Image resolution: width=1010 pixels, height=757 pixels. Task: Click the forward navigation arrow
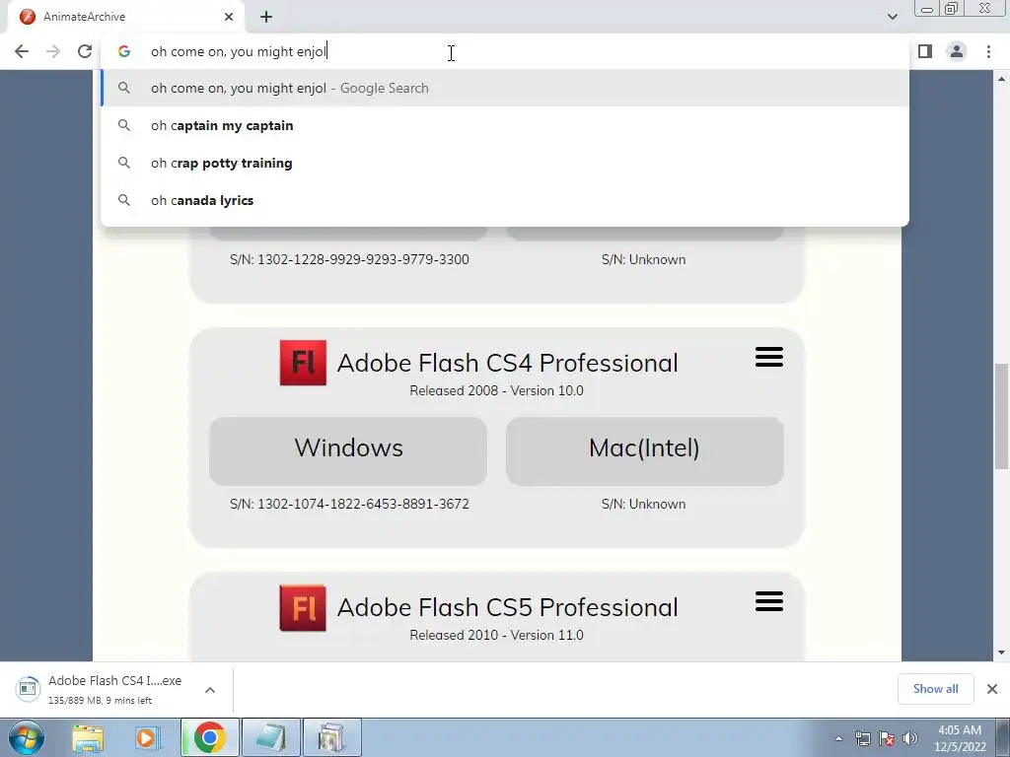coord(53,51)
